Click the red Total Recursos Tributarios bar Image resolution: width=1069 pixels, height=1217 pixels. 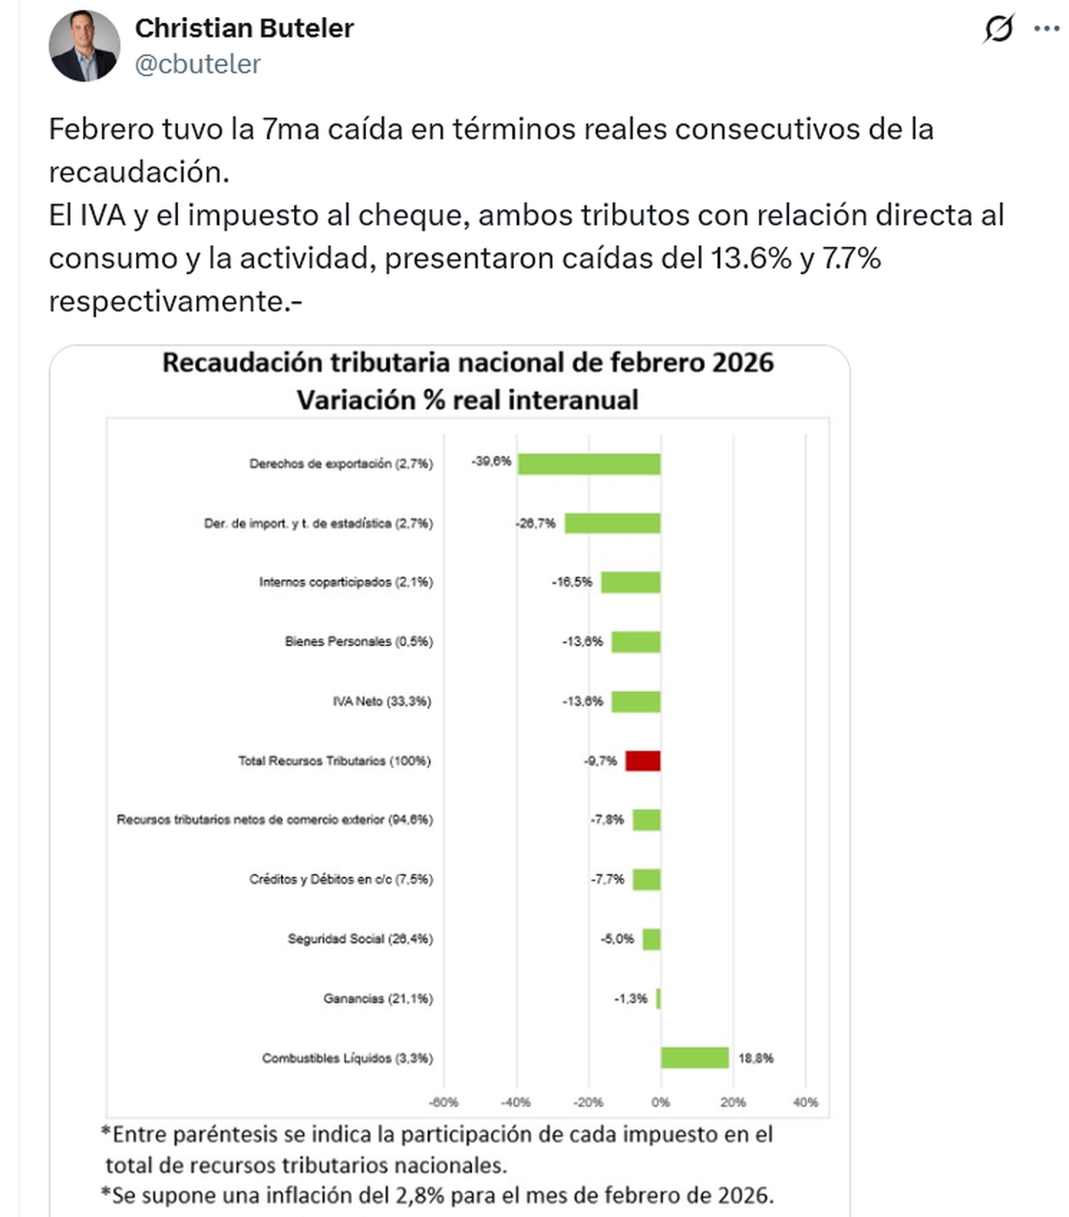[x=642, y=761]
